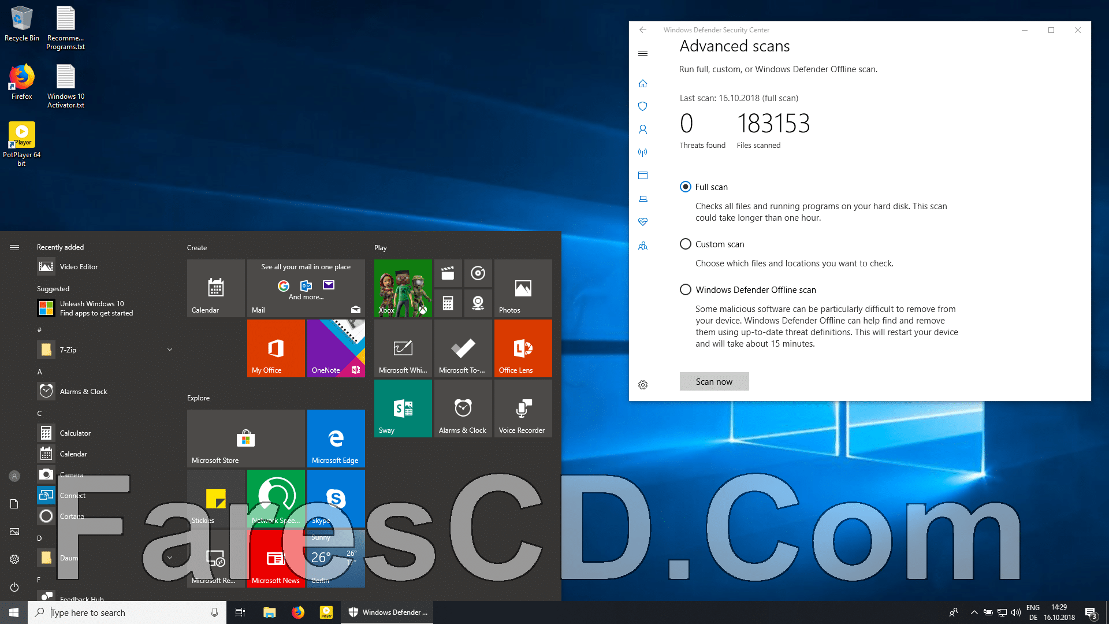Open Alarms & Clock tile
Viewport: 1109px width, 624px height.
463,408
